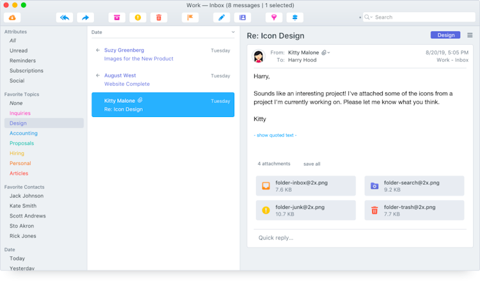
Task: Click the blue signpost toolbar icon
Action: tap(295, 17)
